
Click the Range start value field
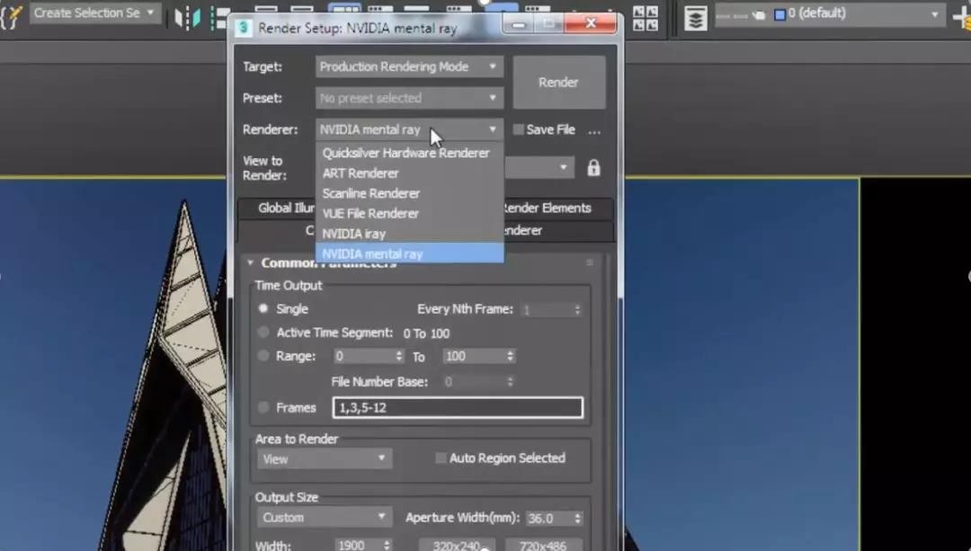pyautogui.click(x=363, y=356)
